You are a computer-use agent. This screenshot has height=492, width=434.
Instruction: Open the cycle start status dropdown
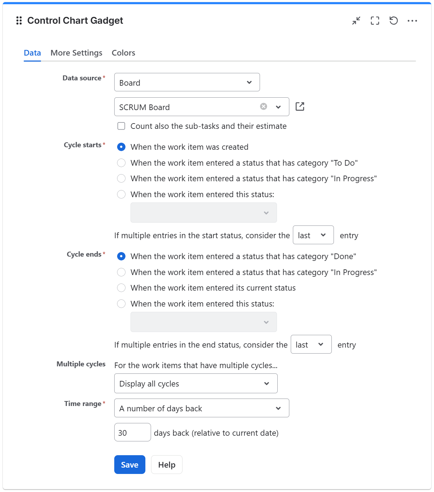pos(204,213)
